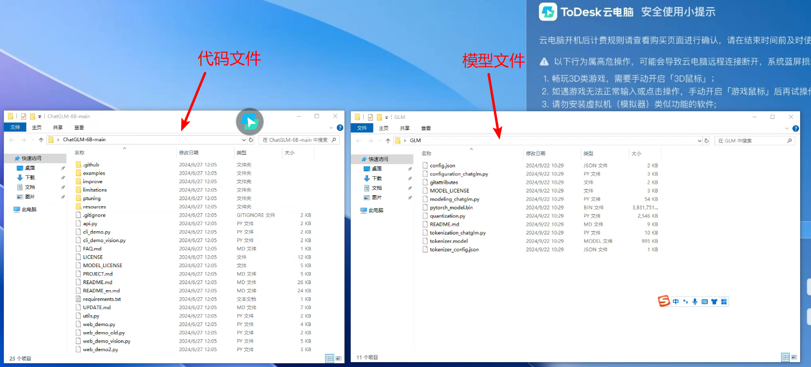
Task: Click ChatGLM-6B-main breadcrumb in address bar
Action: point(84,140)
